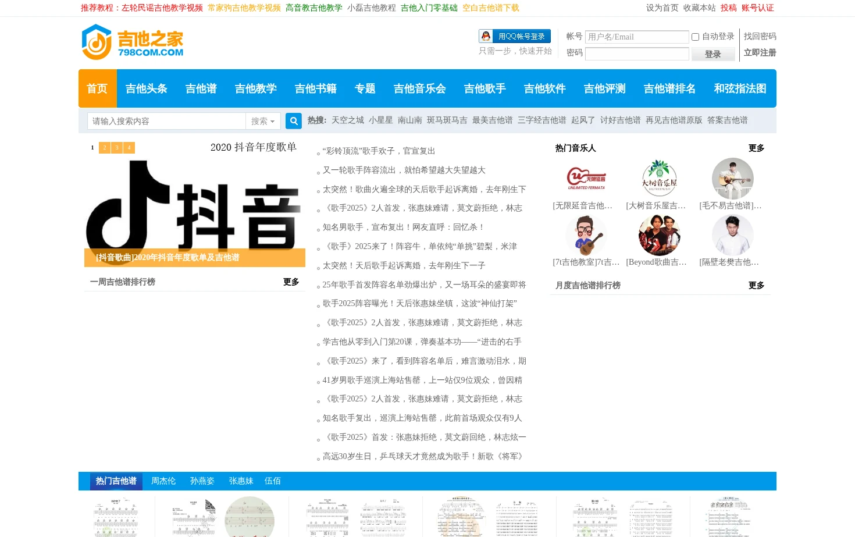This screenshot has height=537, width=855.
Task: Open 吉他软件 nav item
Action: [x=545, y=88]
